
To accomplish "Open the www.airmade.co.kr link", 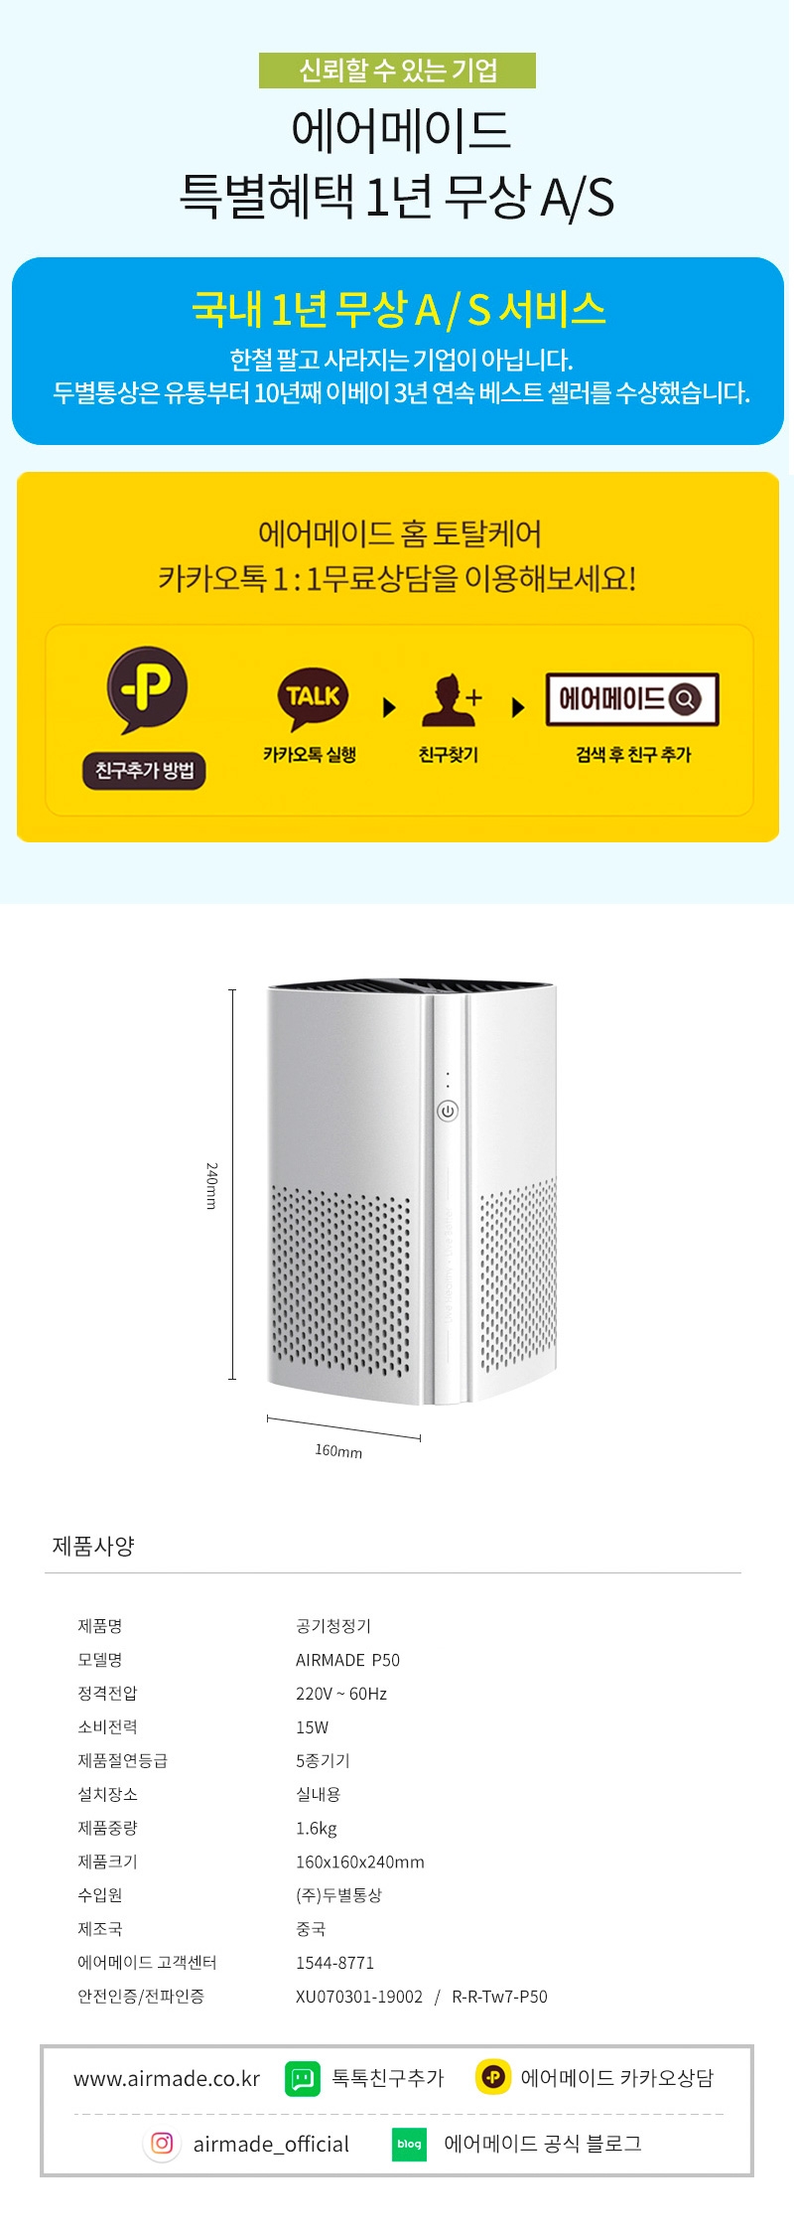I will [x=167, y=2078].
